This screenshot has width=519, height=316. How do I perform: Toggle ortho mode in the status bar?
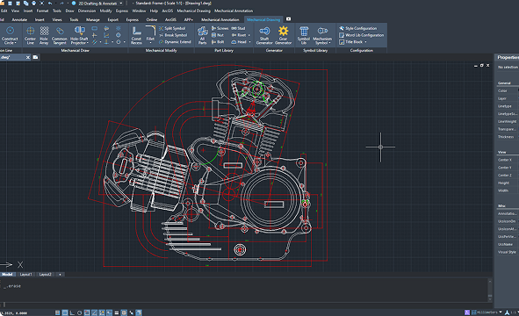point(72,312)
